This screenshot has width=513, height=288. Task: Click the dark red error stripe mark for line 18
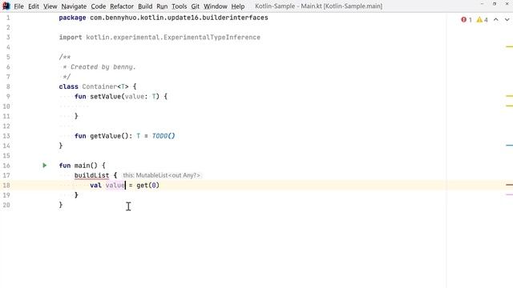click(509, 185)
